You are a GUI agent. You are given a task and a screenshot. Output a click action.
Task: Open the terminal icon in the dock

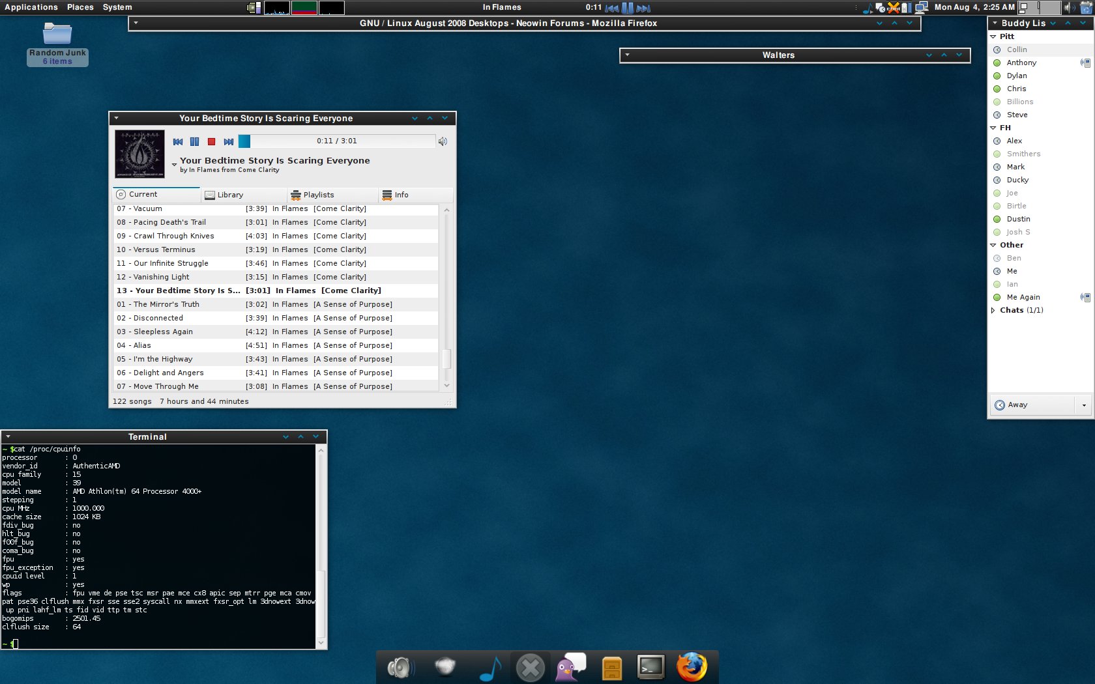coord(650,667)
